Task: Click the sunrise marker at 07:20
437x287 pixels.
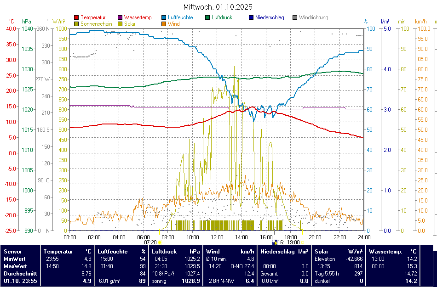Action: 160,242
